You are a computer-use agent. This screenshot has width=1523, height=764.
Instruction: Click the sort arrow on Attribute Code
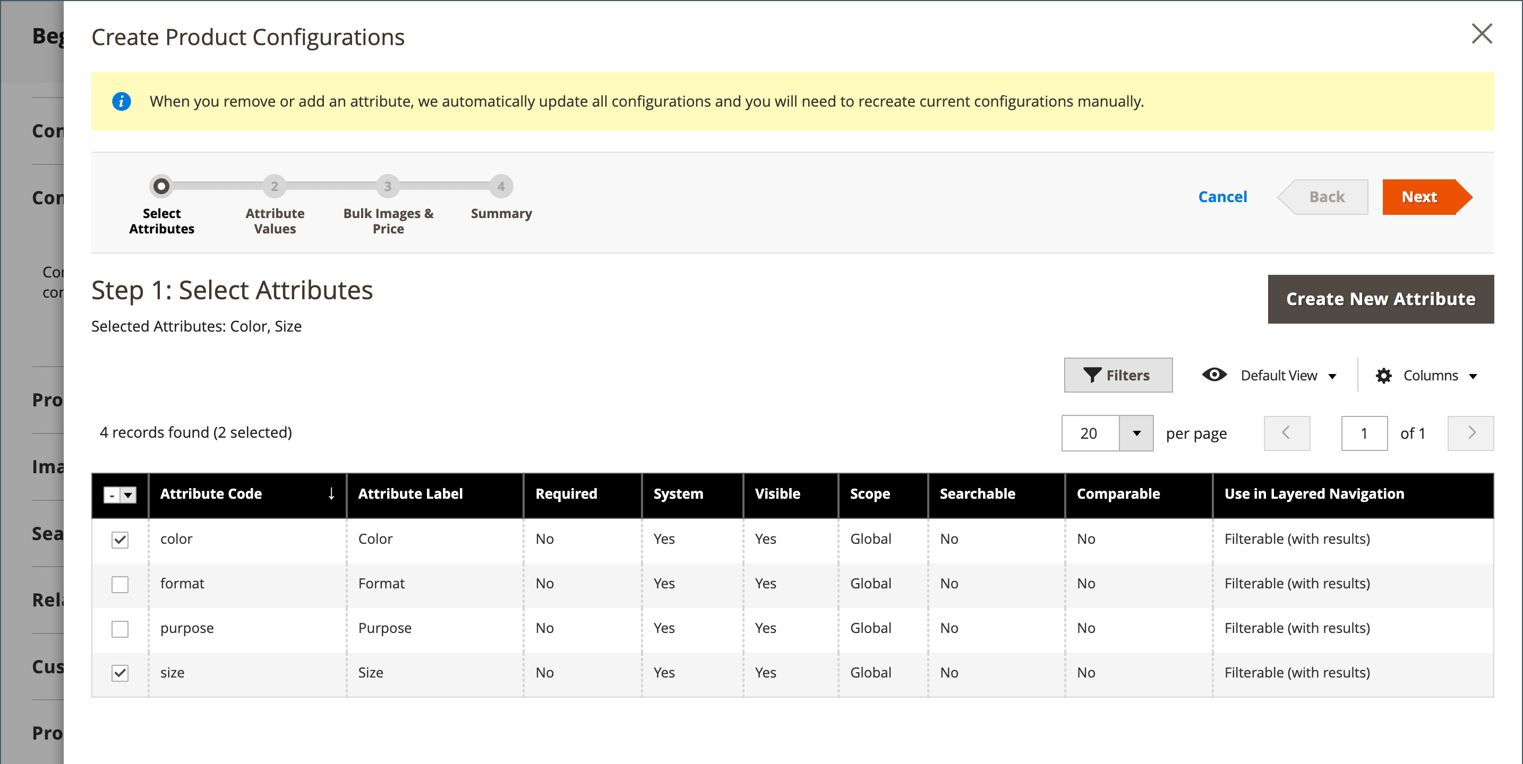pos(331,494)
